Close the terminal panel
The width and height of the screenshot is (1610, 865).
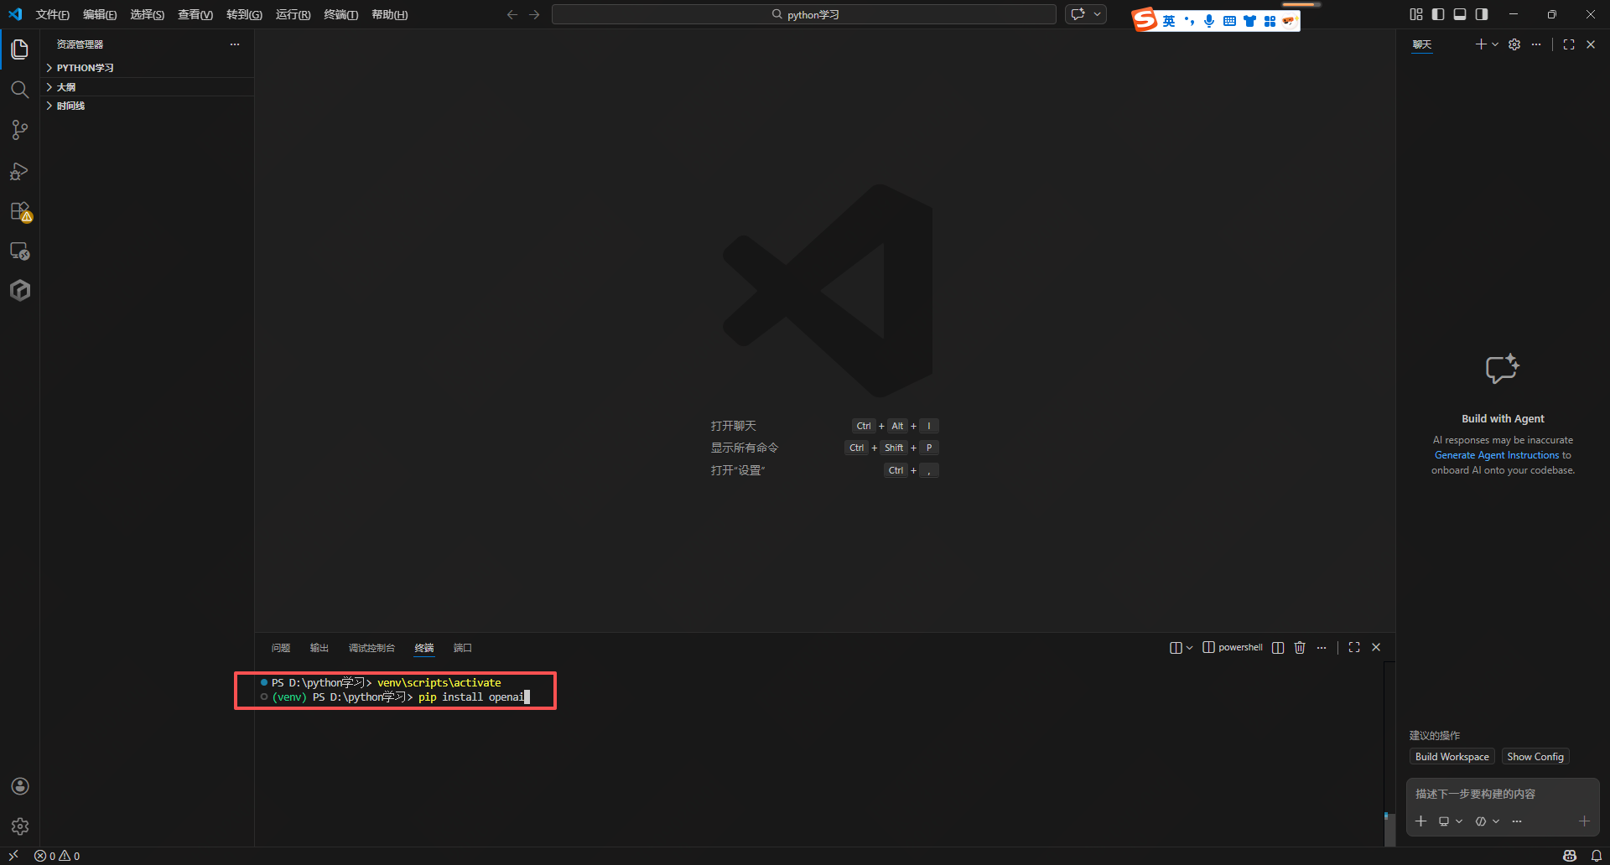(1376, 648)
